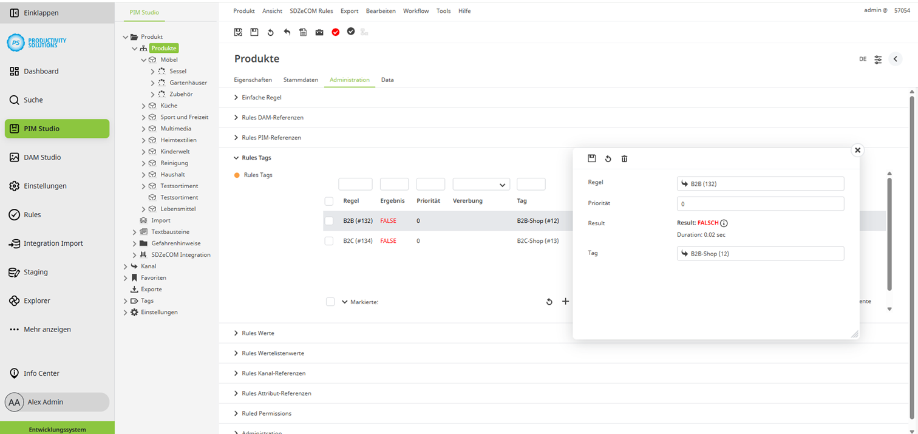
Task: Click Mehr anzeigen in the sidebar
Action: pos(47,329)
